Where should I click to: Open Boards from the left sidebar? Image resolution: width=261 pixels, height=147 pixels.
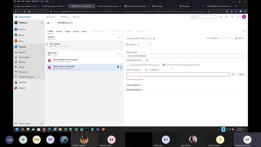click(x=21, y=35)
